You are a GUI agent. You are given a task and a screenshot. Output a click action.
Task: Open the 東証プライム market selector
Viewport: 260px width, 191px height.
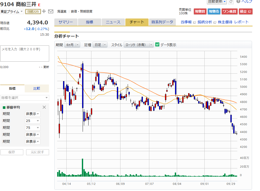12,12
